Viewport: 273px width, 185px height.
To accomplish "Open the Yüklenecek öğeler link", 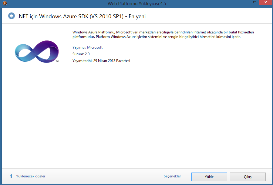I will (31, 176).
